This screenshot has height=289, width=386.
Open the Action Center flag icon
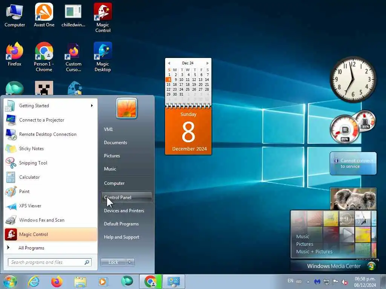[335, 281]
